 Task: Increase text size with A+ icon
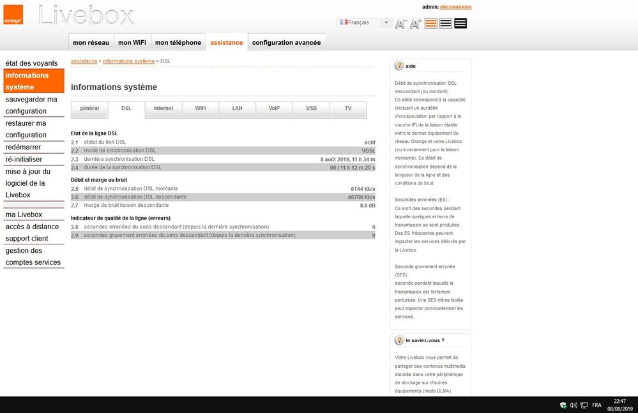click(416, 24)
